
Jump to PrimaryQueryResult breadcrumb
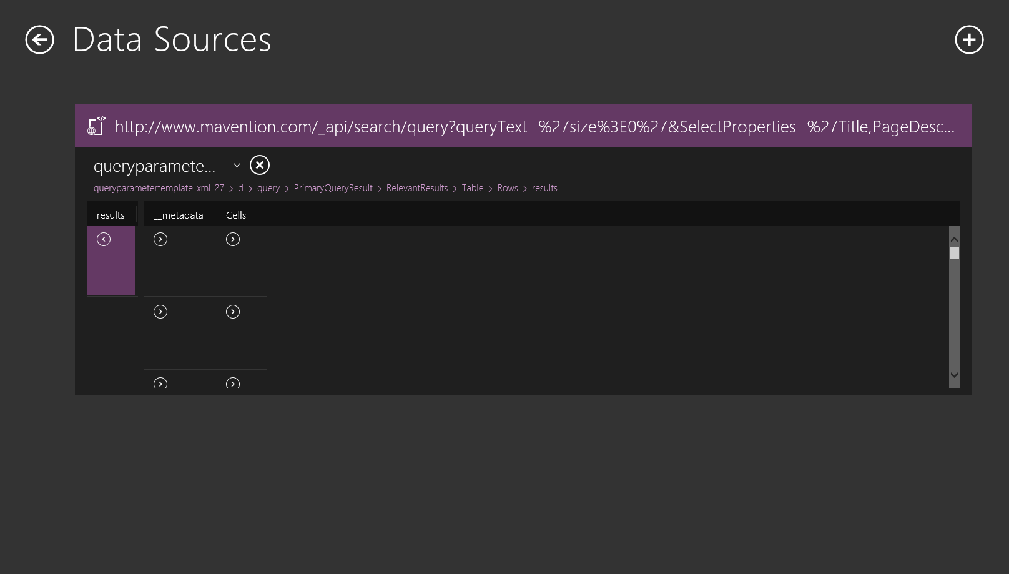[333, 188]
